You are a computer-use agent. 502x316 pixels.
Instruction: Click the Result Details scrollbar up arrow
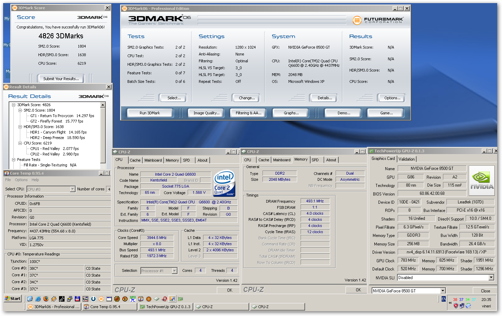click(103, 105)
